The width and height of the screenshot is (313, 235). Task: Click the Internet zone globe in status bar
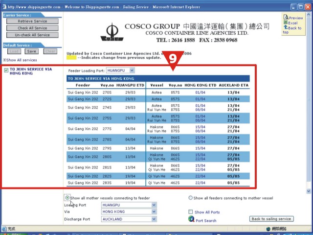coord(268,229)
